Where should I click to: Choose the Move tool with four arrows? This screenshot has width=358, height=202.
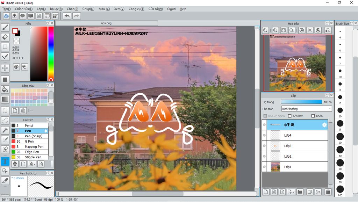pos(5,68)
